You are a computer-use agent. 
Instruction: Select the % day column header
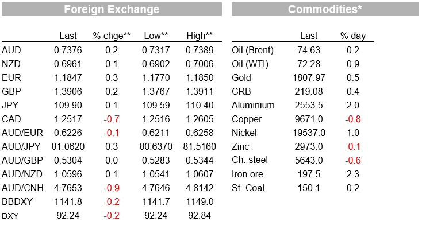[x=353, y=36]
